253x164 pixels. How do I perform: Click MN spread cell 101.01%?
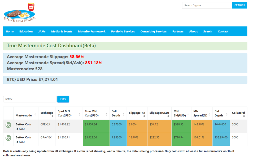click(202, 139)
